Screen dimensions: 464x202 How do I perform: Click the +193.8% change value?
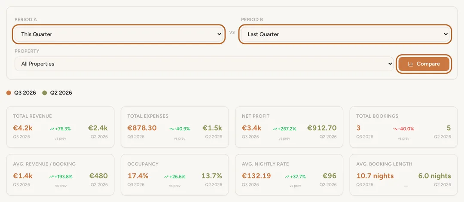coord(63,177)
